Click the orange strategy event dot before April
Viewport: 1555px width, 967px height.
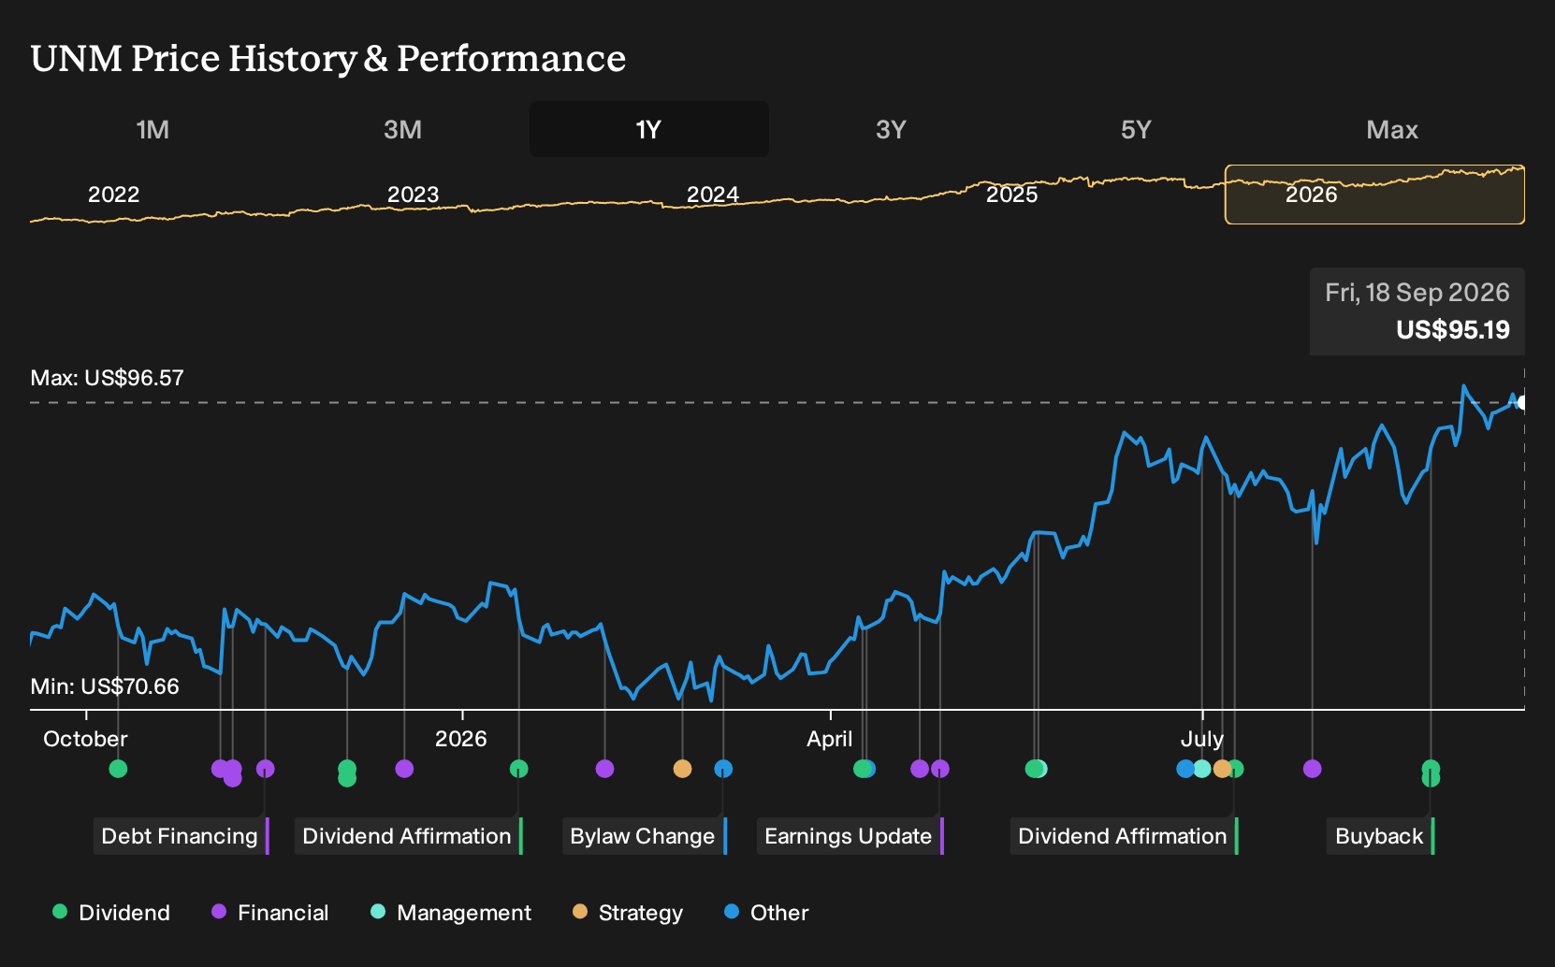(x=683, y=769)
